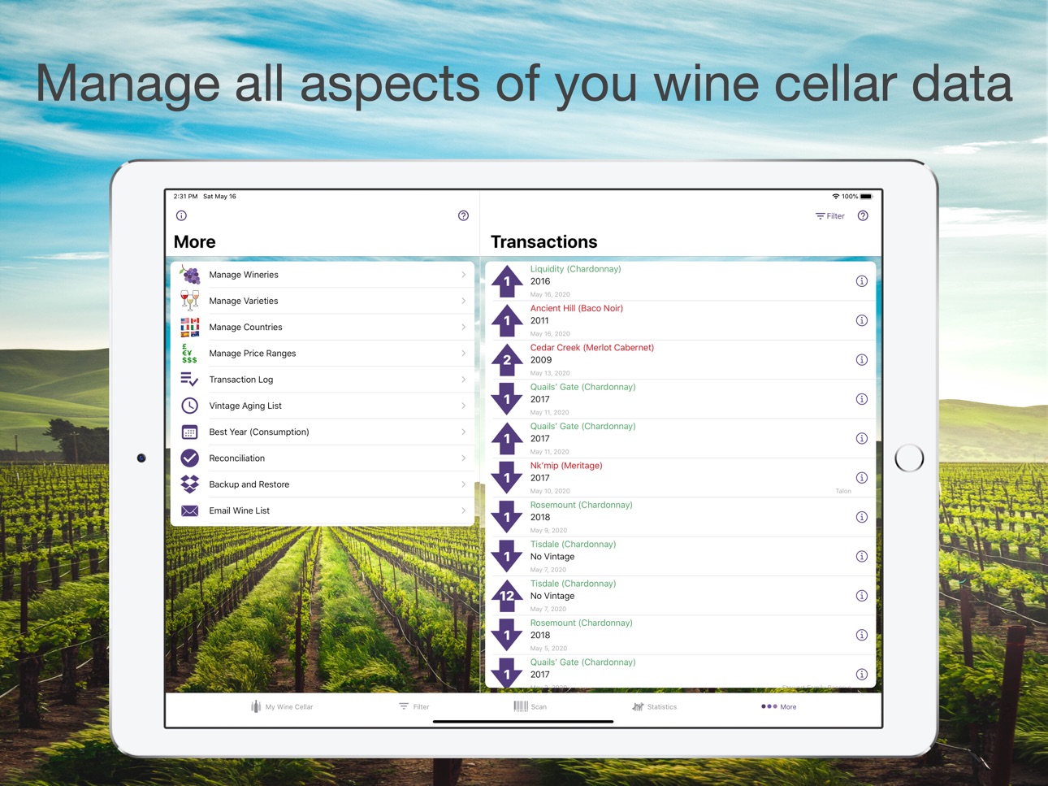Switch to Statistics tab
Screen dimensions: 1048x786
pos(654,706)
